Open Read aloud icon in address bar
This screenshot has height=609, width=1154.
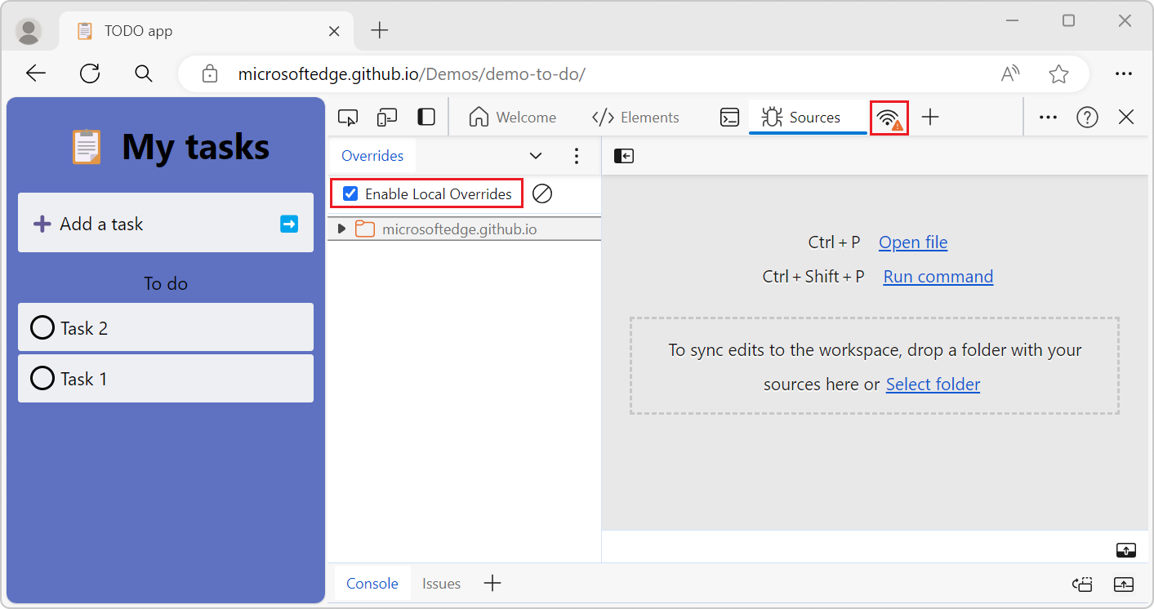click(1010, 74)
